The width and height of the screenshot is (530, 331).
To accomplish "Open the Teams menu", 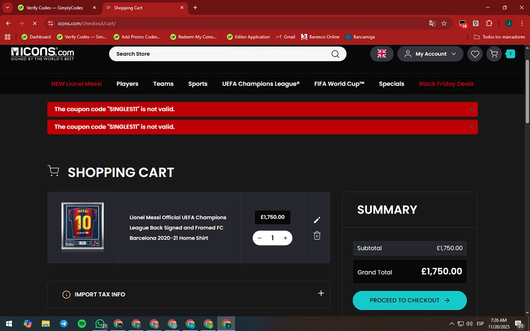I will pyautogui.click(x=163, y=84).
